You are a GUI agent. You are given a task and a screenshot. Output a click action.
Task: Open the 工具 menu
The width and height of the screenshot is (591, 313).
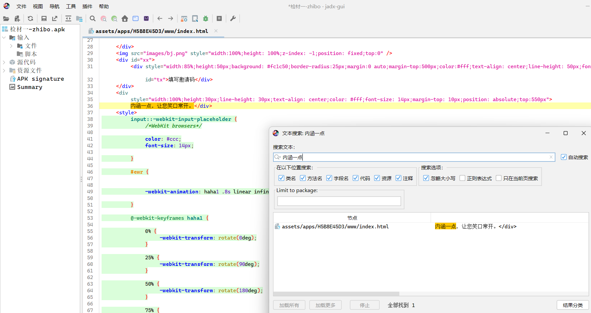(71, 6)
